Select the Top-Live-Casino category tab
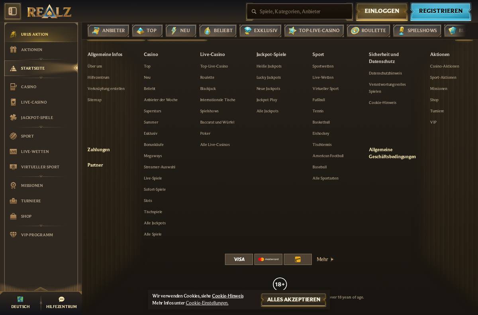Screen dimensions: 478x315 (314, 31)
